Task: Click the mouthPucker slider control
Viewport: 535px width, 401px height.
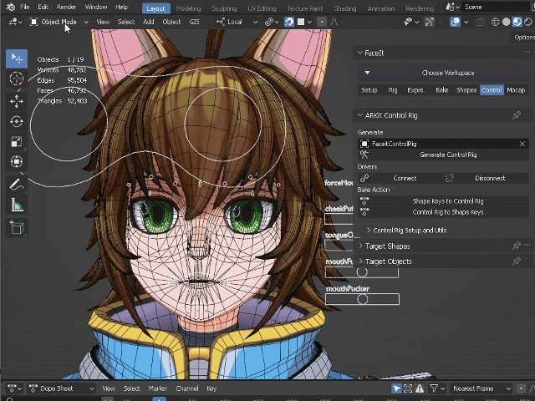Action: coord(362,299)
